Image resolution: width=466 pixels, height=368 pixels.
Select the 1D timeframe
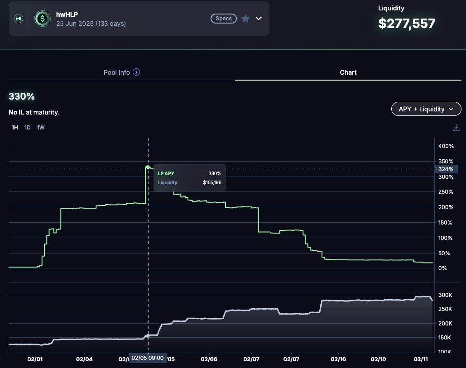(x=27, y=127)
